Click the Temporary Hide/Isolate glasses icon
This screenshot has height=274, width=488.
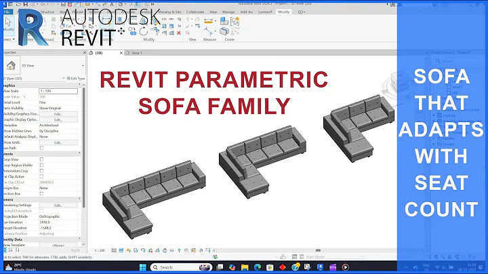[x=171, y=250]
